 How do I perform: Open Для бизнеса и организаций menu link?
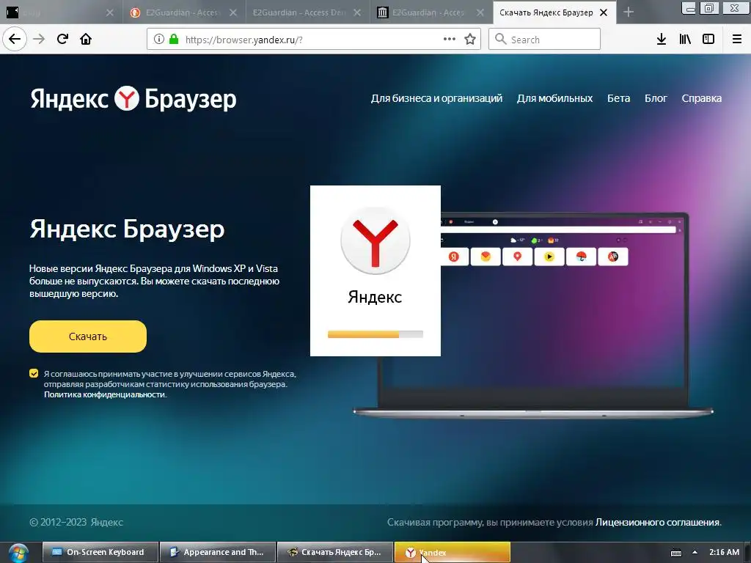[436, 98]
